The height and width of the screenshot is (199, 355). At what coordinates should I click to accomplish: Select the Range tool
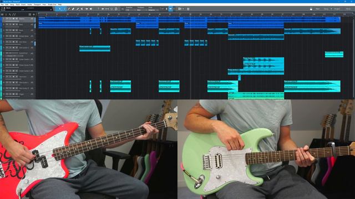tap(64, 9)
